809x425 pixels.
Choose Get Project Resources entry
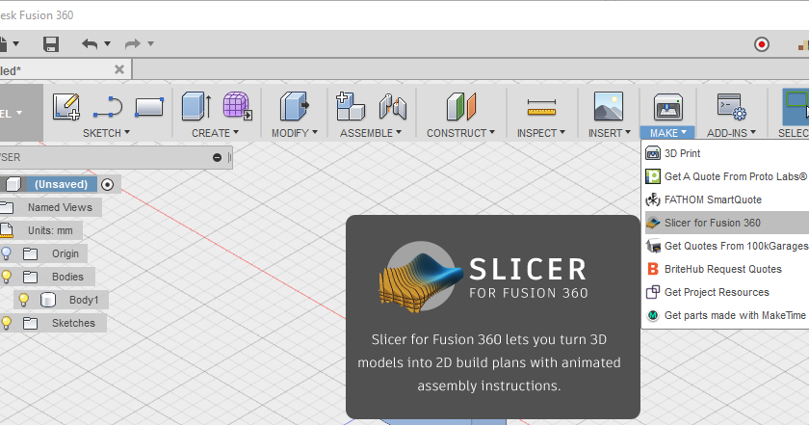click(727, 292)
